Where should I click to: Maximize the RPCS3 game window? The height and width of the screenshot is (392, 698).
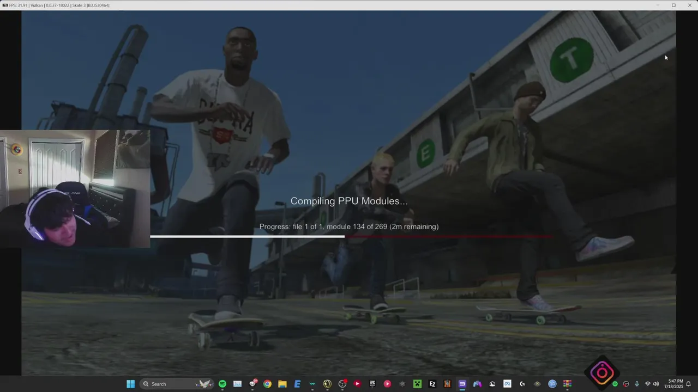(673, 5)
